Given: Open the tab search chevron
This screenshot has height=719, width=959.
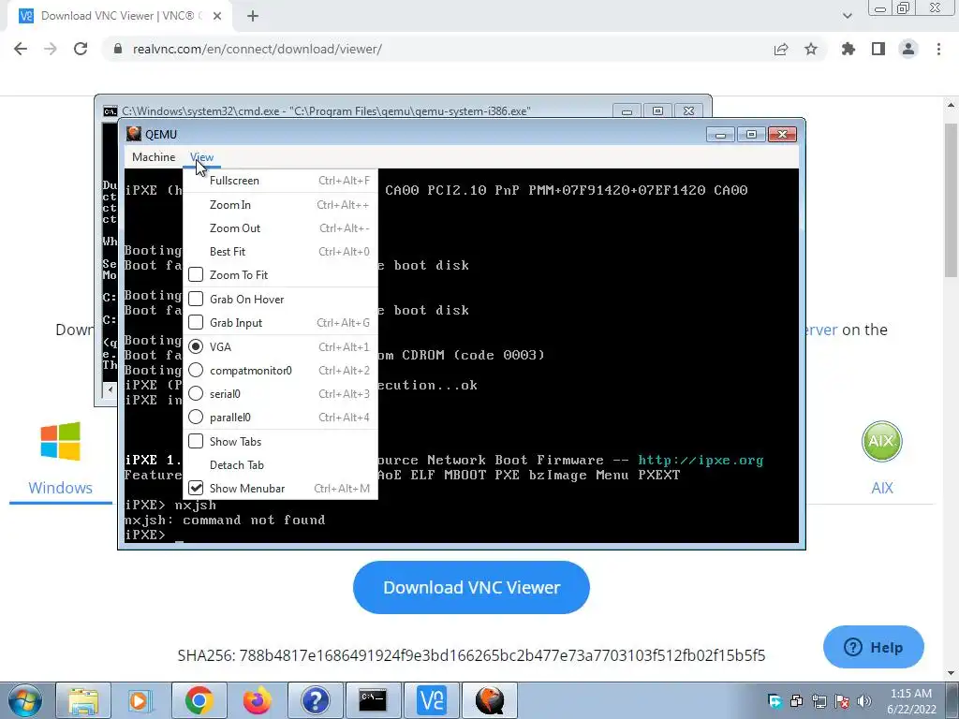Looking at the screenshot, I should pyautogui.click(x=847, y=16).
